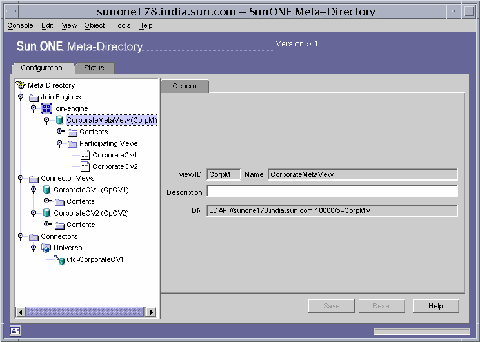The width and height of the screenshot is (480, 342).
Task: Open the Console menu
Action: 20,25
